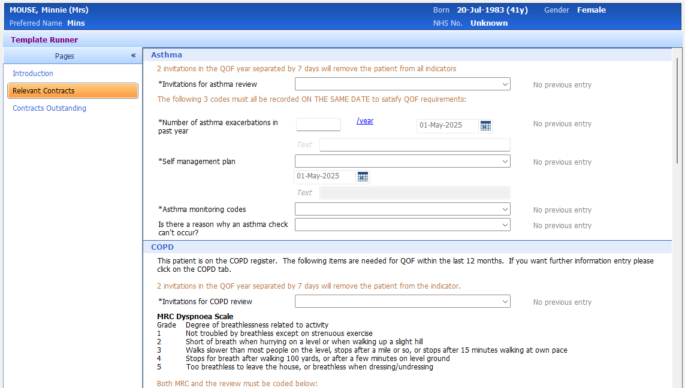Viewport: 685px width, 388px height.
Task: Click grade 1 'Not troubled by breathless' row
Action: 265,334
